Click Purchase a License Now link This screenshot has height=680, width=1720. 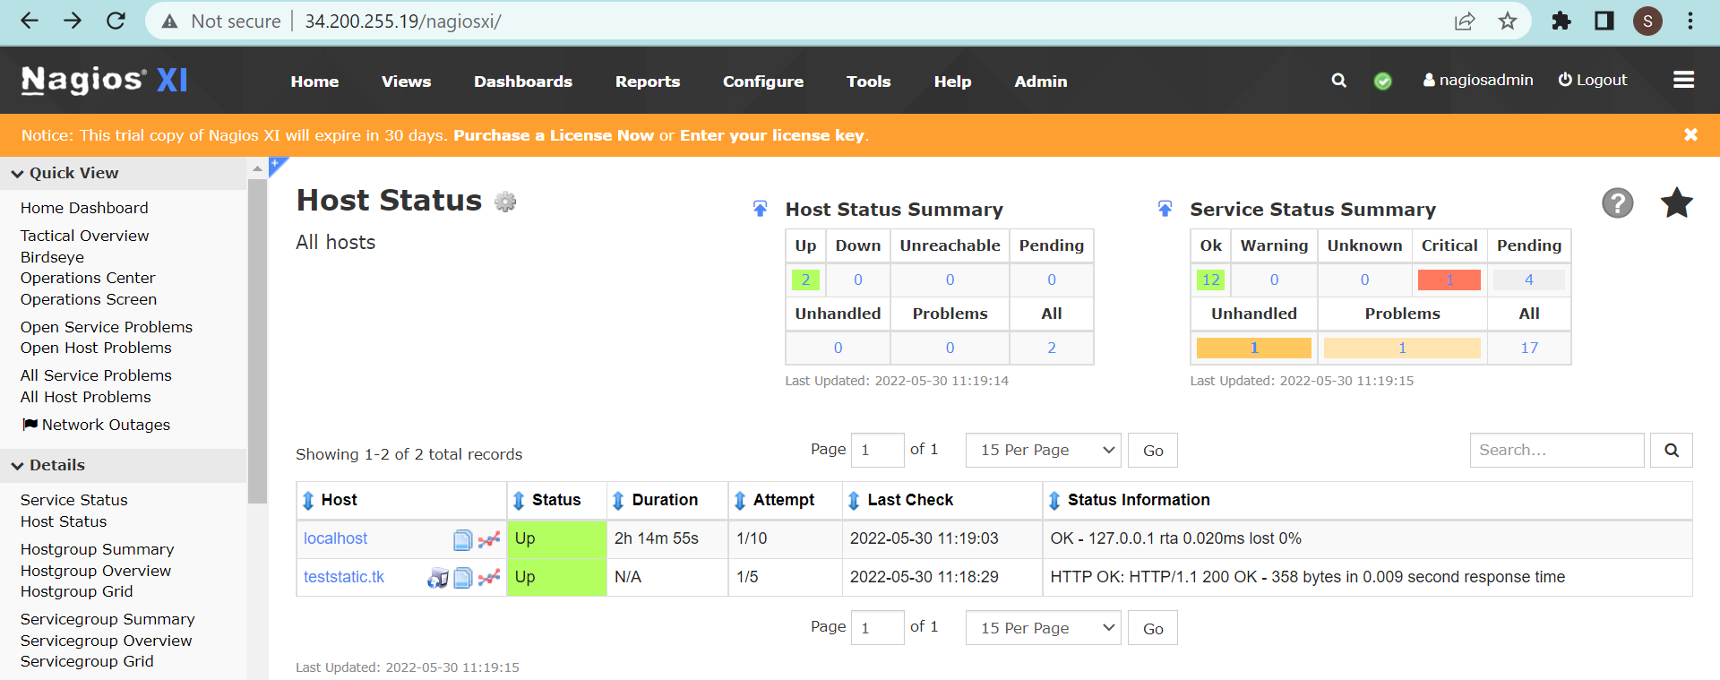[x=554, y=135]
